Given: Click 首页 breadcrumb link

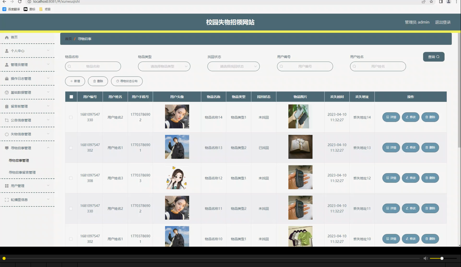Looking at the screenshot, I should [x=68, y=39].
